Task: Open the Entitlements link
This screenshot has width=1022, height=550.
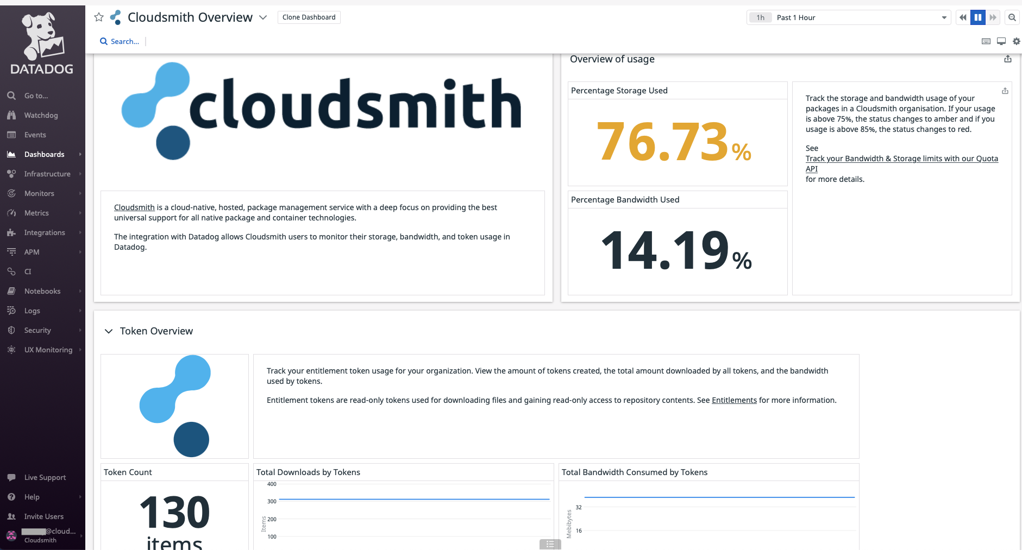Action: coord(734,400)
